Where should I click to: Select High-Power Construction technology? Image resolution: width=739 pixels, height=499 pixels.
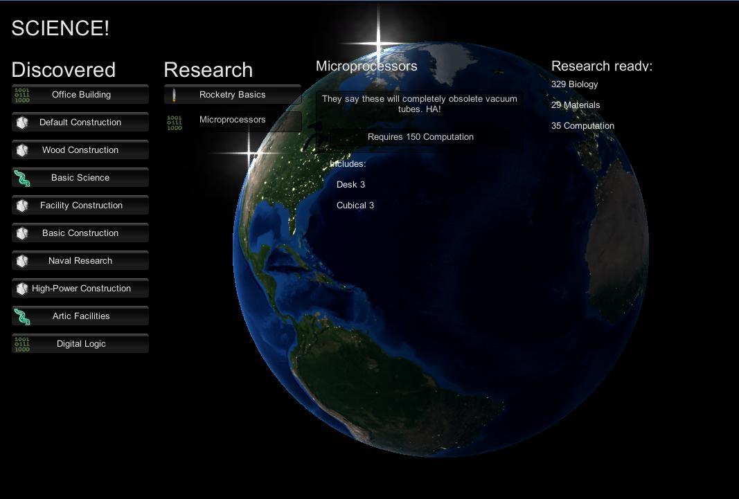81,289
